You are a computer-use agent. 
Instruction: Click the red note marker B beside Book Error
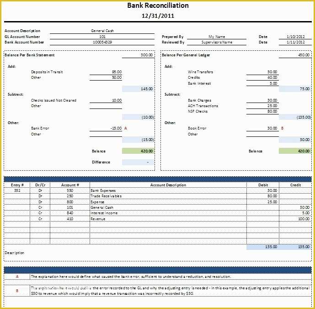coord(282,128)
